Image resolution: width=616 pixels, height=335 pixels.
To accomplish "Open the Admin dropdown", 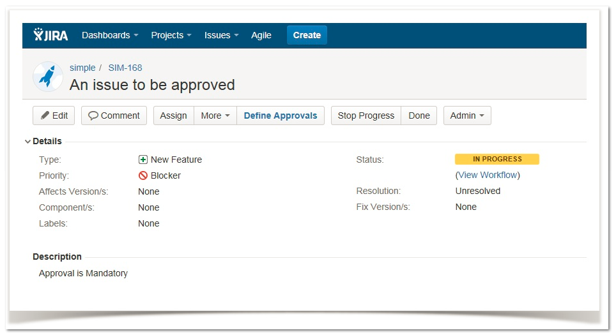I will pos(467,115).
